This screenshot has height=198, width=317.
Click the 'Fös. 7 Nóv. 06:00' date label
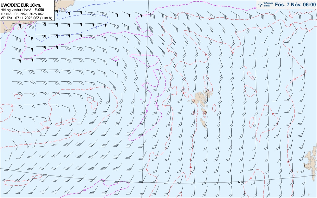[x=295, y=5]
